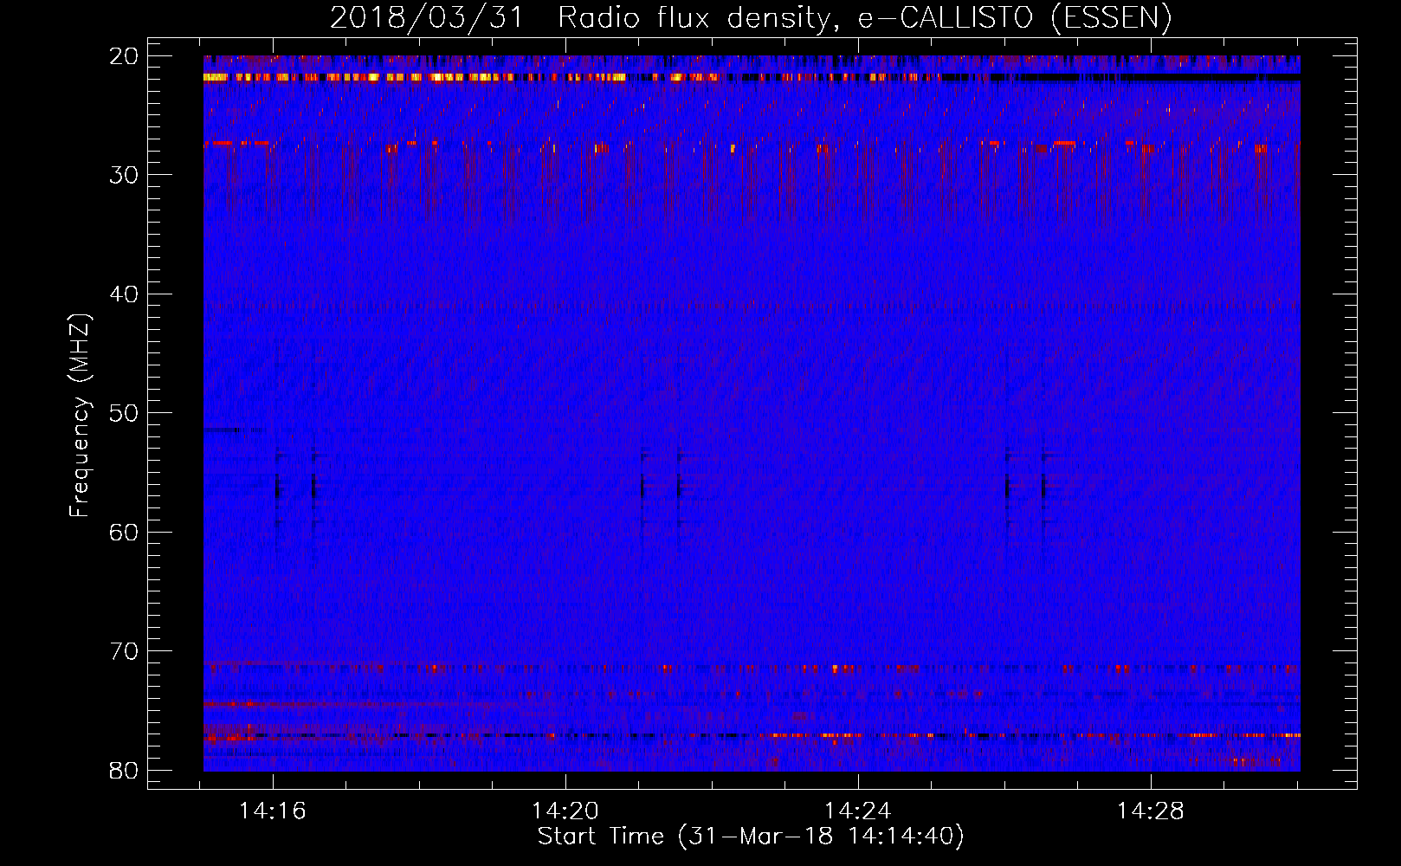
Task: Click the 14:16 time tick label
Action: [273, 811]
